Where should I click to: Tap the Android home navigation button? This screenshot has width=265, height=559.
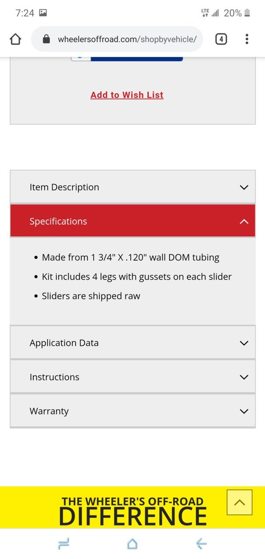point(132,544)
